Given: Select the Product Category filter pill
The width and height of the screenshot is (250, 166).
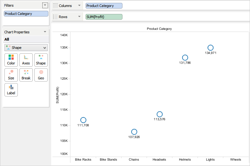Looking at the screenshot, I should coord(26,14).
